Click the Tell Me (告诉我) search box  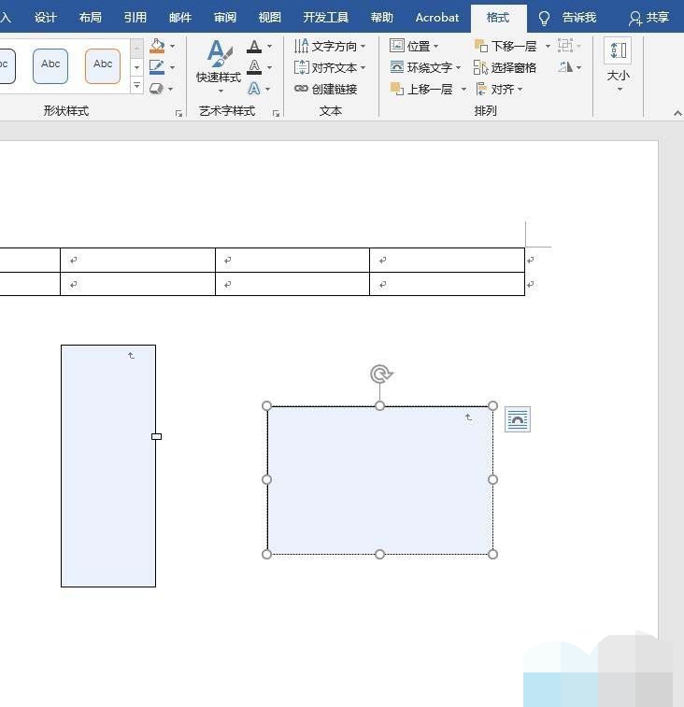coord(568,17)
